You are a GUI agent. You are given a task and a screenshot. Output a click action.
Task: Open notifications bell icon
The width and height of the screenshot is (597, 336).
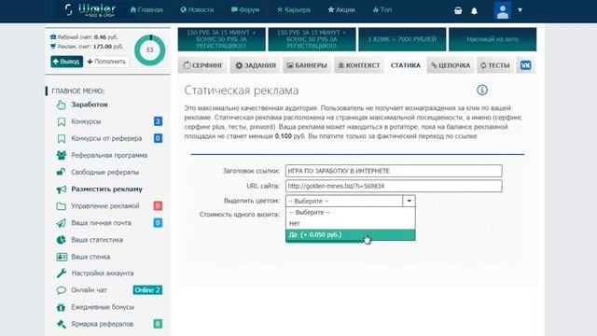(x=474, y=10)
